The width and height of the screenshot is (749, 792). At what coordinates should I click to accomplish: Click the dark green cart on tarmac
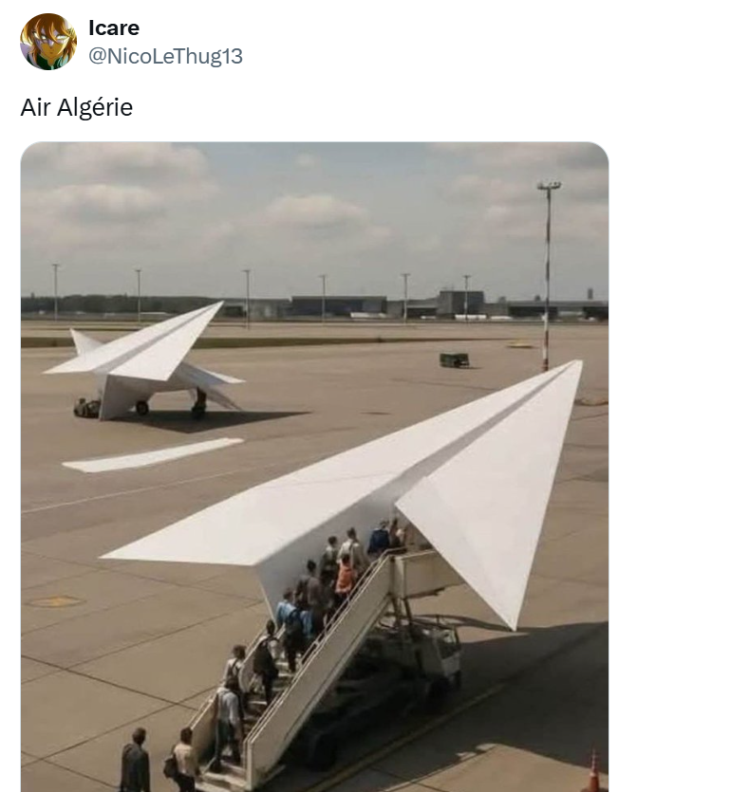pos(454,359)
